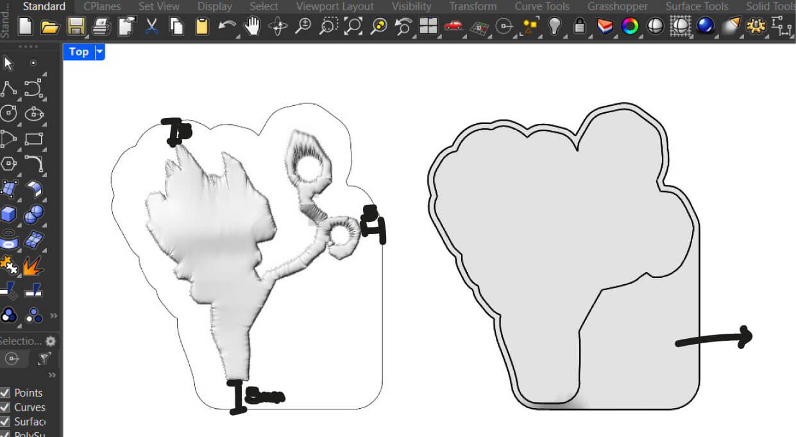This screenshot has height=437, width=796.
Task: Cut selection with the scissors icon
Action: pos(151,26)
